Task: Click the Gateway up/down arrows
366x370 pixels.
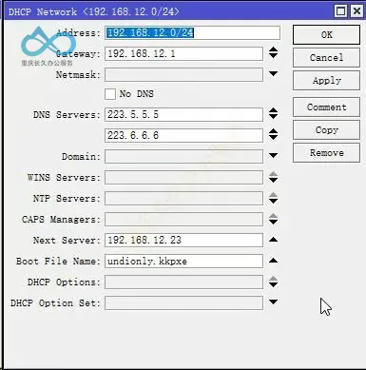Action: click(x=273, y=52)
